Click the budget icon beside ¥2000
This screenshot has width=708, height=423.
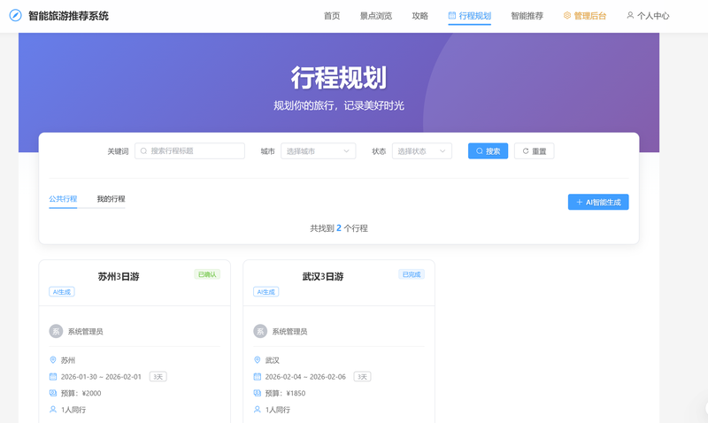click(53, 393)
